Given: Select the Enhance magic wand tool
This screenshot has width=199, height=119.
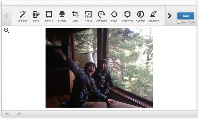Looking at the screenshot, I should point(23,16).
